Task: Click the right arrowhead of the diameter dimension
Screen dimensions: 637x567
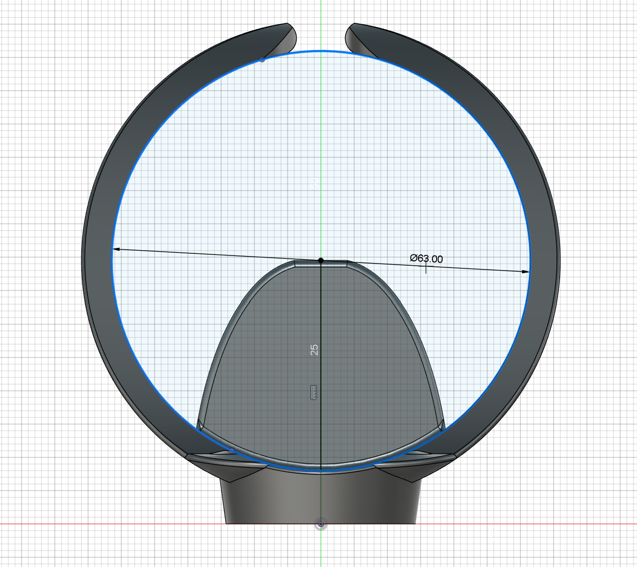Action: (x=526, y=271)
